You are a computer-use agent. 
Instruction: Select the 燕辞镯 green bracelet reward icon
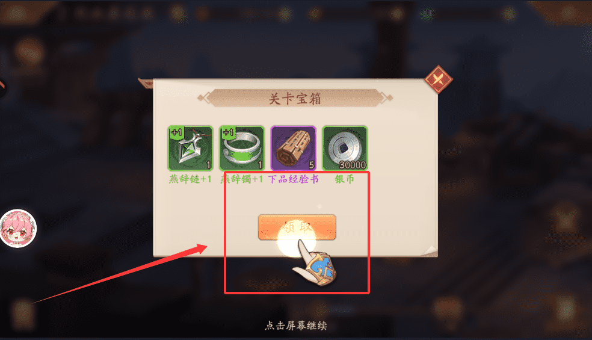242,148
